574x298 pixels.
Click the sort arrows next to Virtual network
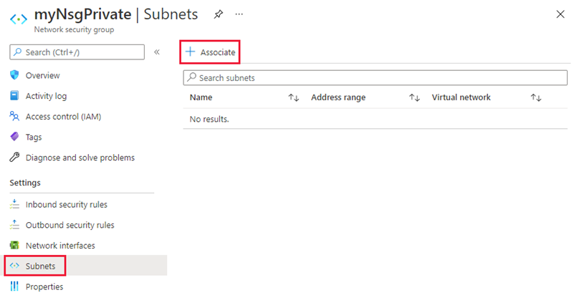[536, 97]
